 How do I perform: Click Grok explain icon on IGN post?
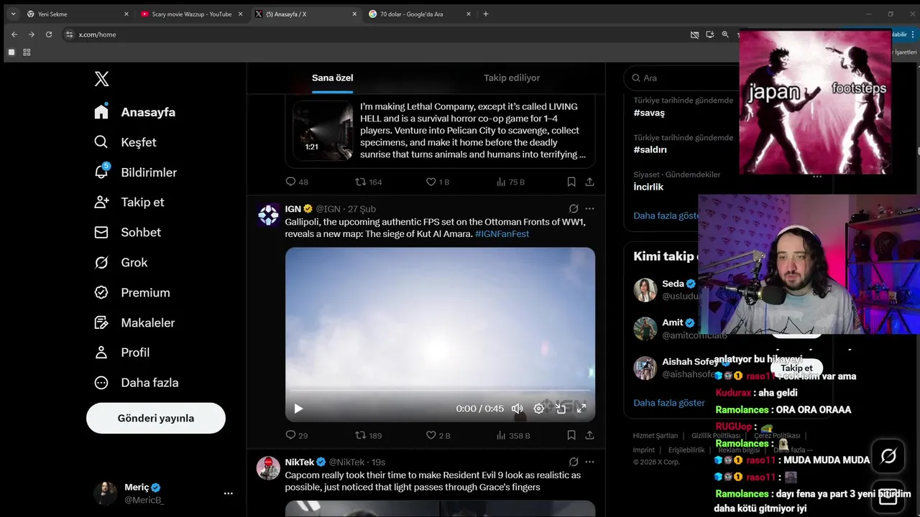pos(574,209)
